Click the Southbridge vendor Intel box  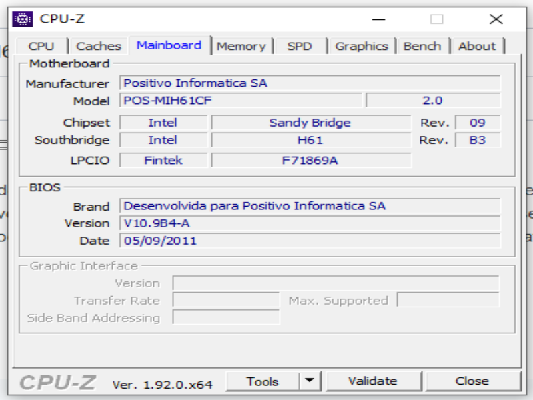[163, 140]
